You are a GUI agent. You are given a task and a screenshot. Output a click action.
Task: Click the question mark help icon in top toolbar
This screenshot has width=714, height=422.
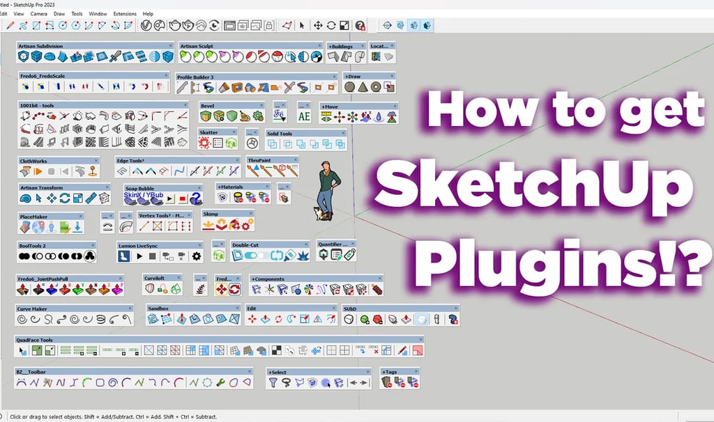pos(360,26)
